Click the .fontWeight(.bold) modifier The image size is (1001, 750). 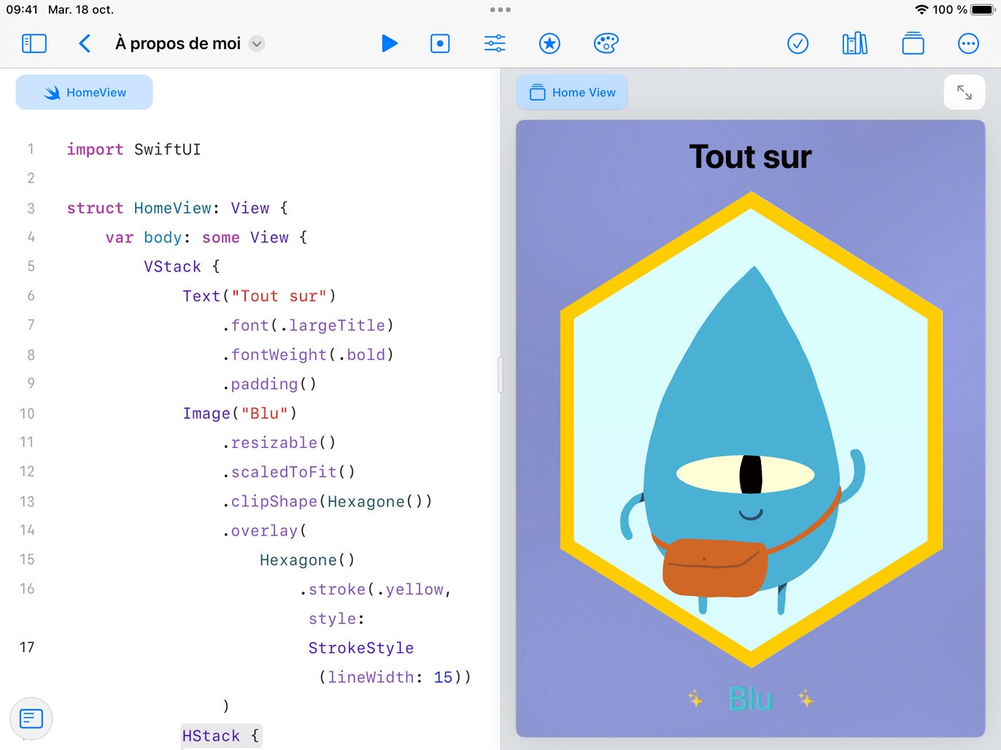(308, 355)
